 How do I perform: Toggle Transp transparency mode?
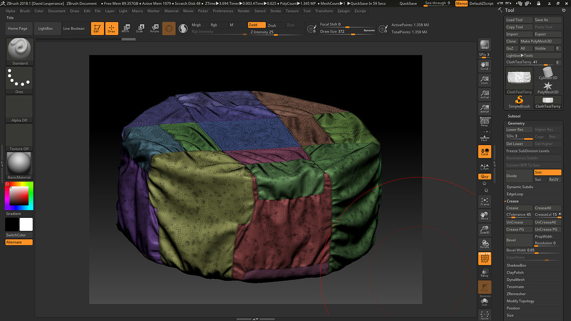click(484, 272)
